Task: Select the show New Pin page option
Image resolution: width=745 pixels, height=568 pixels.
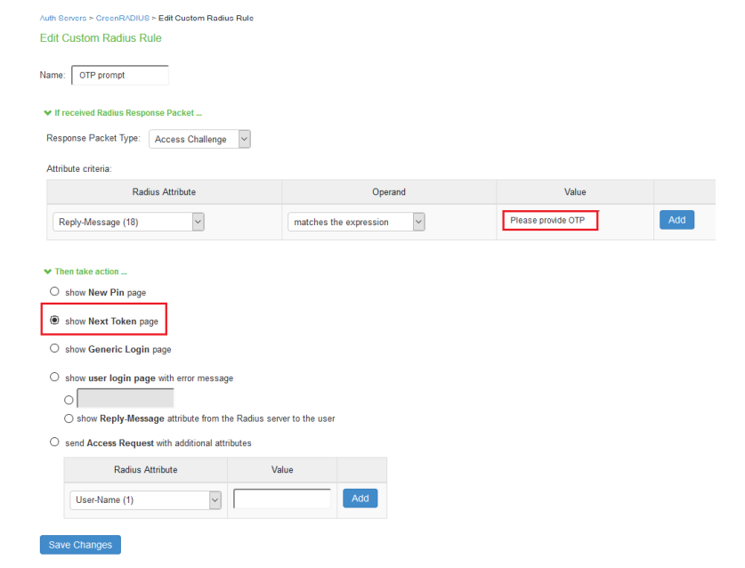Action: (55, 292)
